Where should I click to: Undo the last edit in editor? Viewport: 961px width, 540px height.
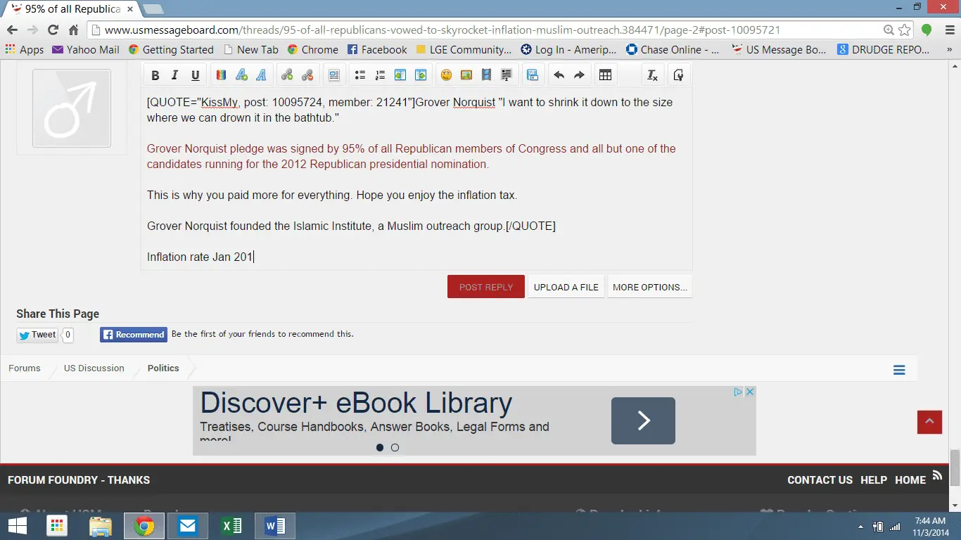pyautogui.click(x=559, y=75)
